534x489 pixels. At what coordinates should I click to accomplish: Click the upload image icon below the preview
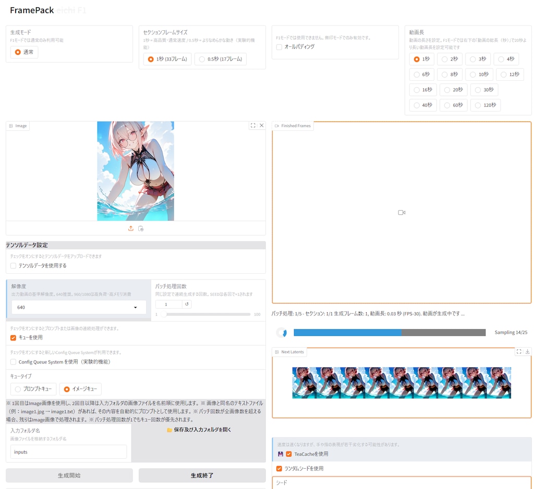tap(131, 228)
